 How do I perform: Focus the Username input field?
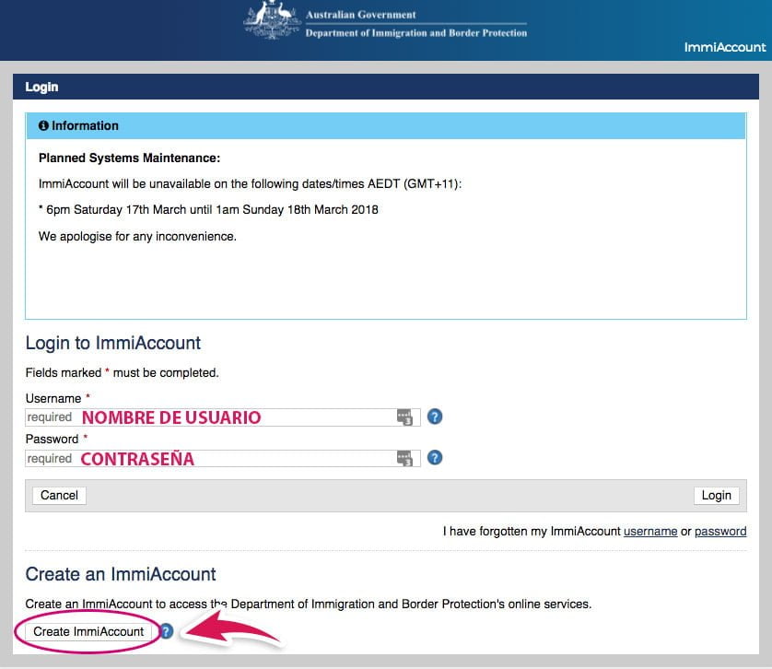[223, 417]
